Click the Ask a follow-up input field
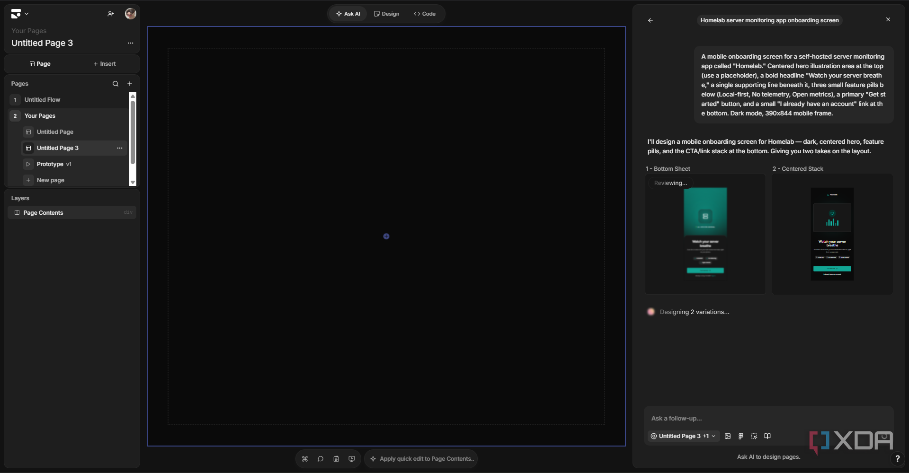The height and width of the screenshot is (473, 909). pyautogui.click(x=769, y=418)
